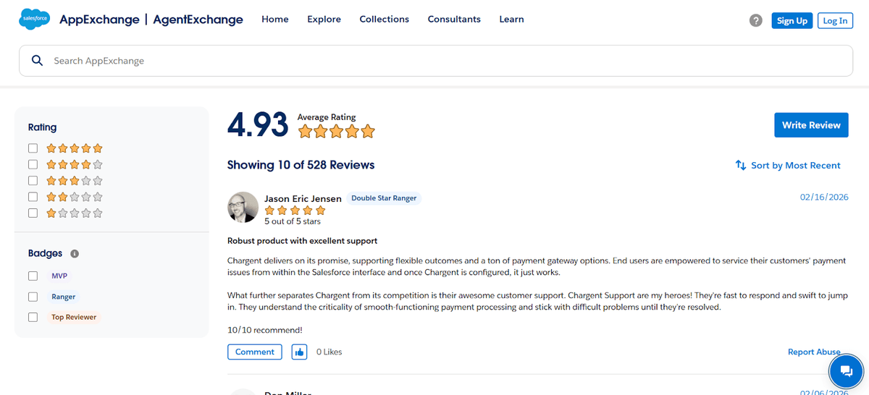
Task: Enable the MVP badge filter
Action: point(33,276)
